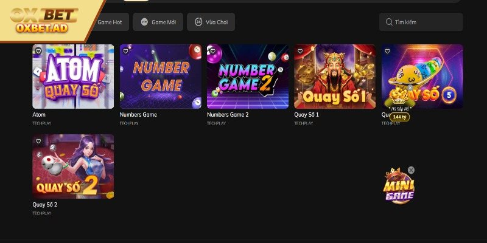Close the Mini Game floating widget
The height and width of the screenshot is (243, 487).
pyautogui.click(x=411, y=170)
